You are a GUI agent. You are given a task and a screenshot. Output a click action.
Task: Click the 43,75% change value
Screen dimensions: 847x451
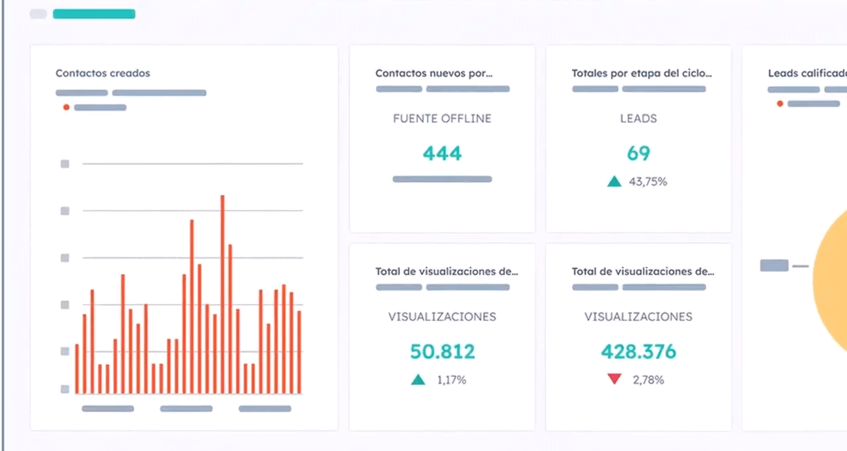point(648,182)
